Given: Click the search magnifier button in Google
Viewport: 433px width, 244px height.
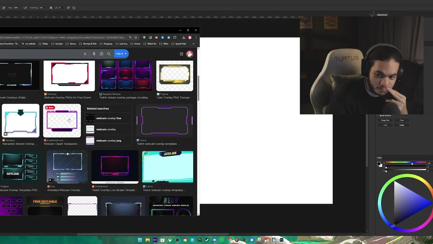Looking at the screenshot, I should click(x=109, y=54).
